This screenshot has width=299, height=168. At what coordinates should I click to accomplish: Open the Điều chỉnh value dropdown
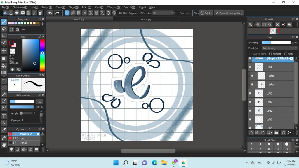pyautogui.click(x=172, y=13)
